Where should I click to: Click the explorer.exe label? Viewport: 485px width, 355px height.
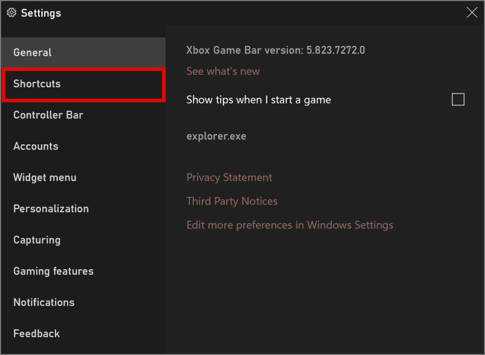pyautogui.click(x=216, y=136)
